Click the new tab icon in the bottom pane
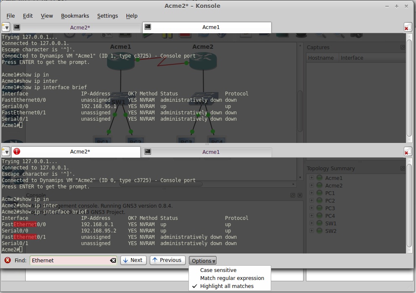This screenshot has height=293, width=416. pos(5,152)
